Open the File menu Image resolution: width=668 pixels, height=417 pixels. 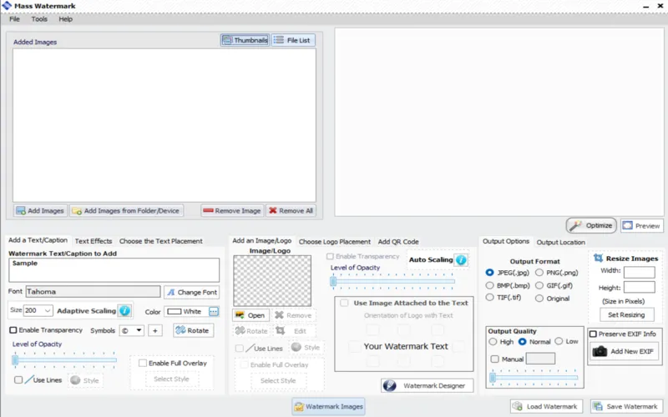[x=14, y=19]
